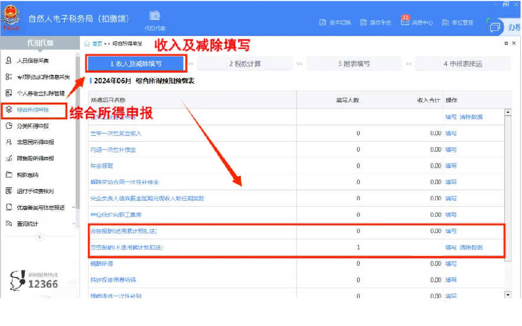Switch to step tab 2 税款计算

245,64
